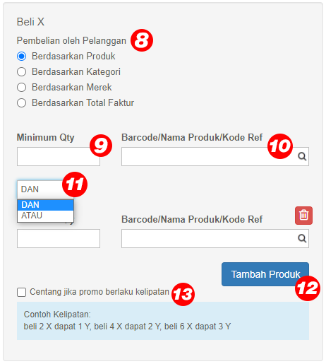
Task: Open the DAN/ATAU condition dropdown
Action: (x=41, y=189)
